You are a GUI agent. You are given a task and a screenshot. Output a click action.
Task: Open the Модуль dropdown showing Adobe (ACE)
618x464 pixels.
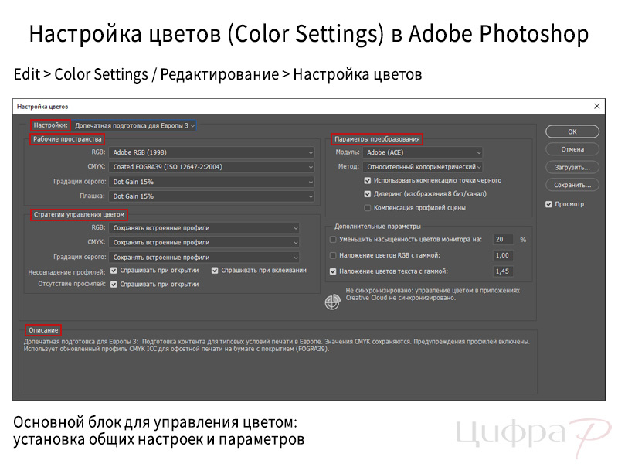pyautogui.click(x=423, y=152)
